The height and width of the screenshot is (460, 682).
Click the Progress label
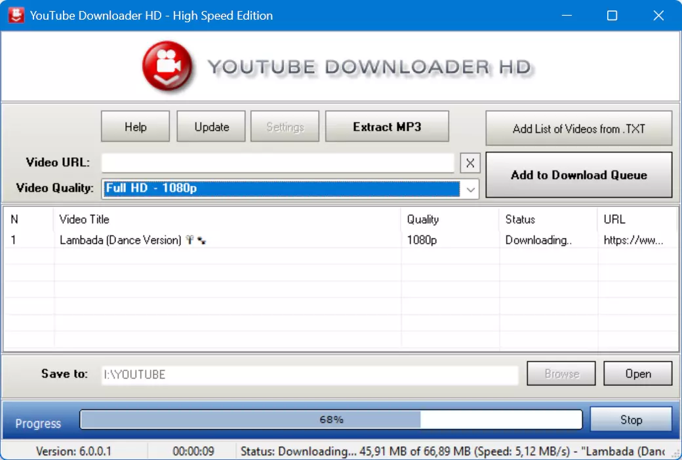[38, 423]
